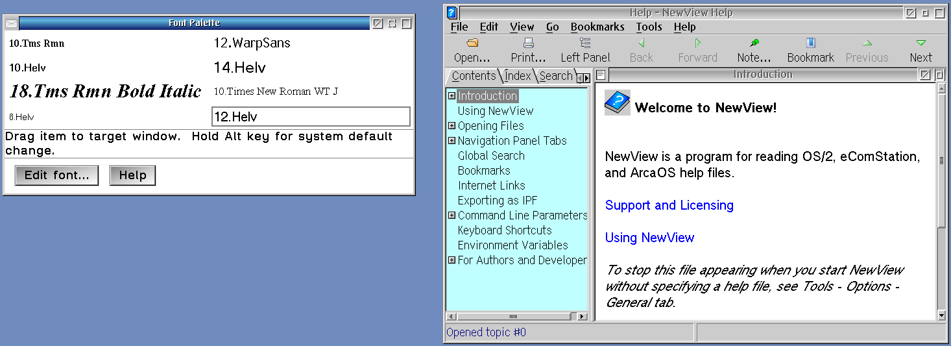This screenshot has width=951, height=346.
Task: Select Keyboard Shortcuts topic
Action: 505,230
